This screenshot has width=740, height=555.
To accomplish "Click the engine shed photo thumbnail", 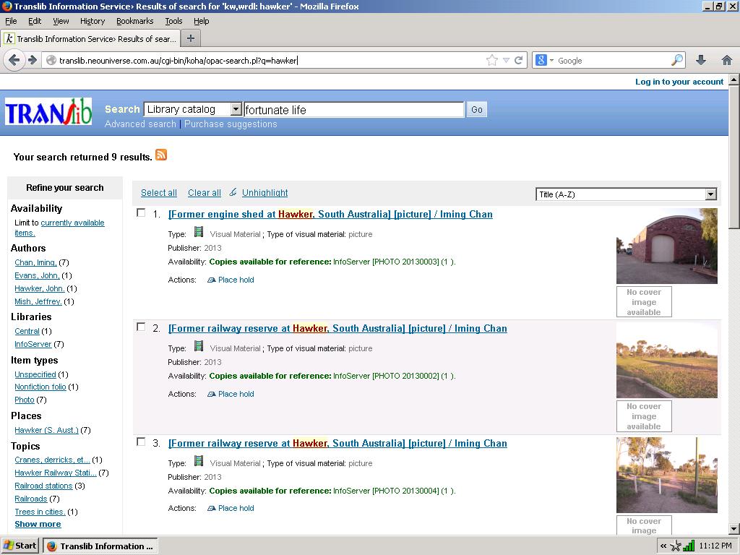I will [x=666, y=246].
